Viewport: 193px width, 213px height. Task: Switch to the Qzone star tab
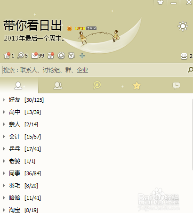tap(137, 86)
